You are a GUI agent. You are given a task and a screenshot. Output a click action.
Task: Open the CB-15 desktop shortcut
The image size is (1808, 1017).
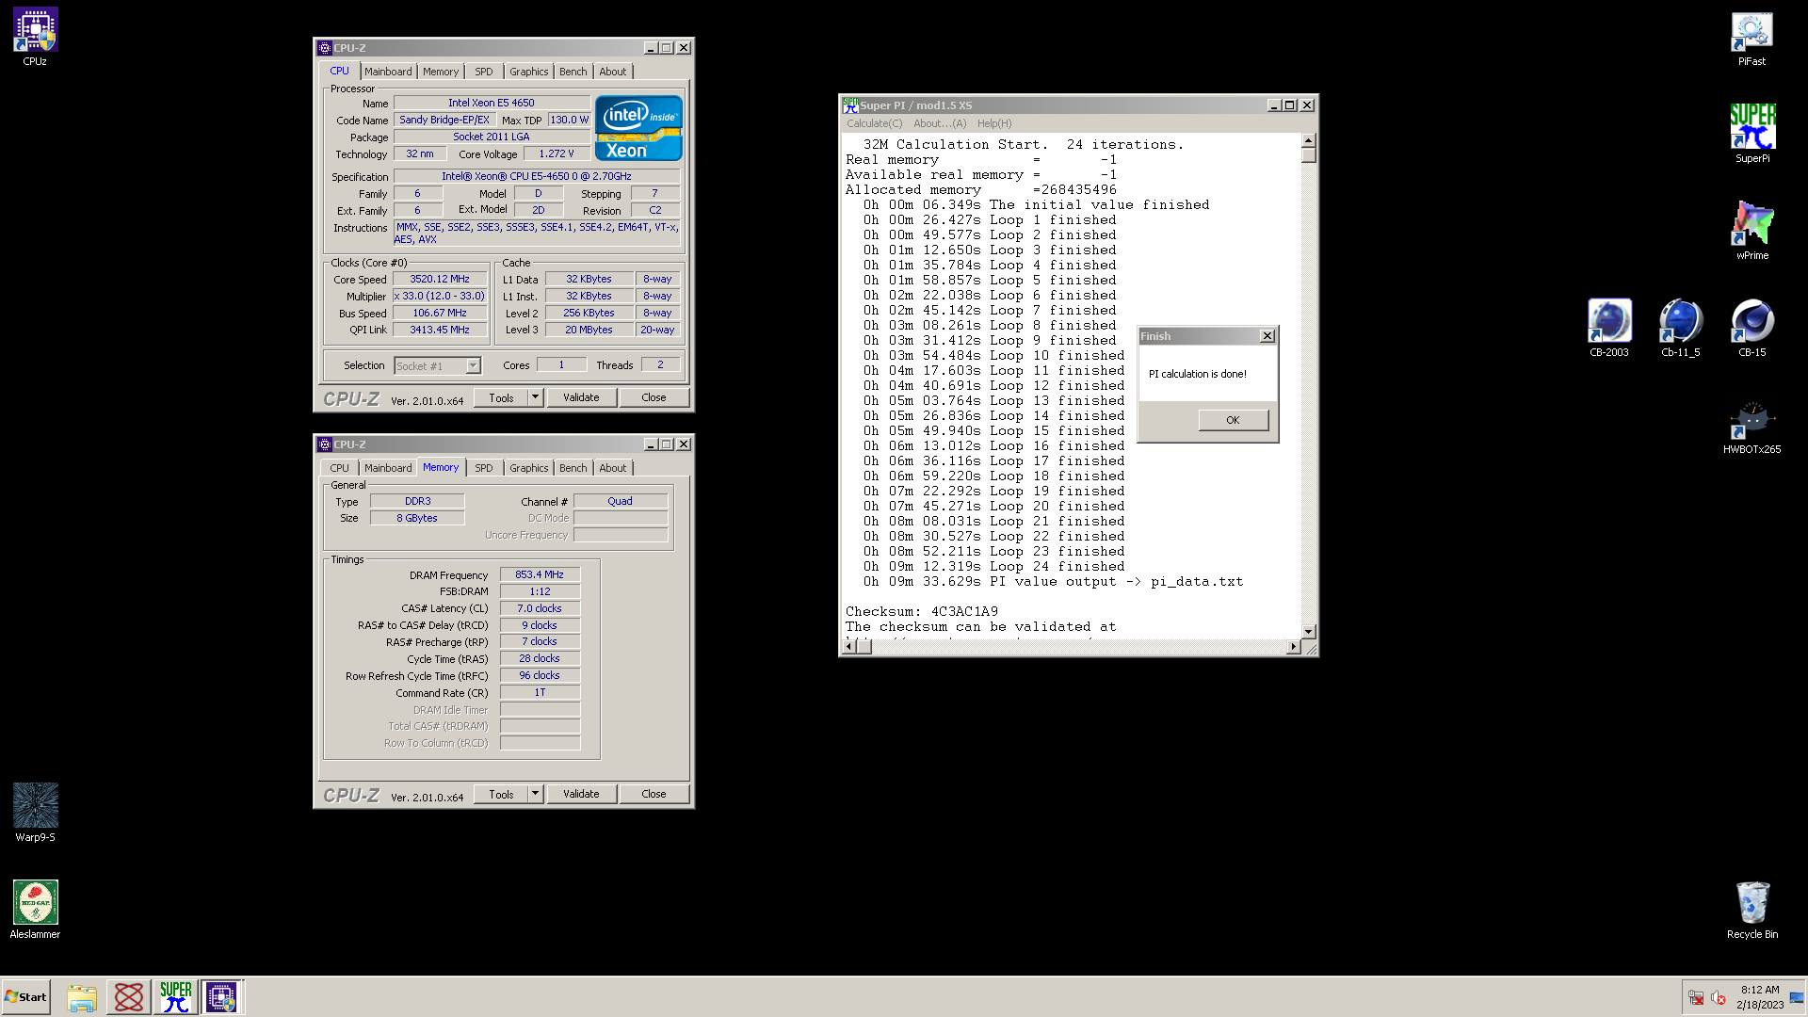1751,329
